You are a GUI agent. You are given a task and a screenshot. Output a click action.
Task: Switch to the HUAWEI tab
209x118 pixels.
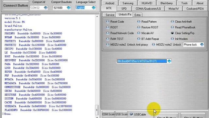[x=147, y=3]
